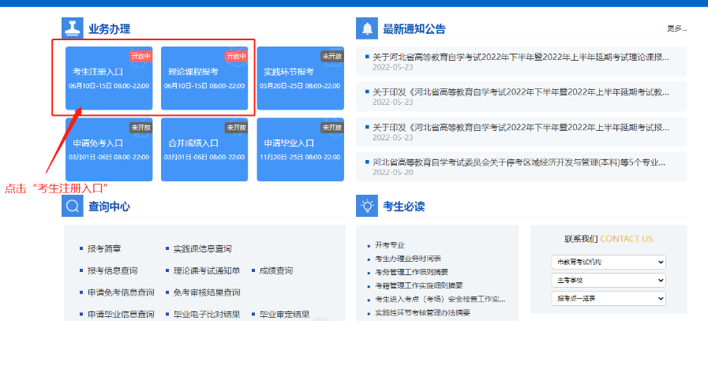Open the 合并成绩入口 card
This screenshot has height=369, width=708.
click(x=204, y=149)
